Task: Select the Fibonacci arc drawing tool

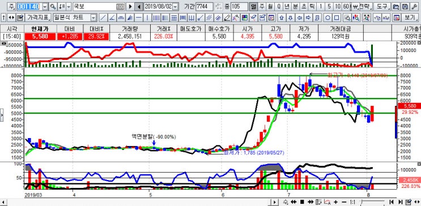Action: [x=121, y=18]
